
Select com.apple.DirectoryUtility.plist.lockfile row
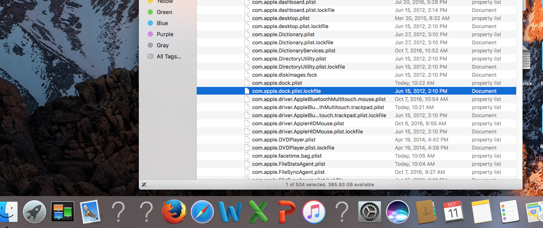click(x=356, y=67)
